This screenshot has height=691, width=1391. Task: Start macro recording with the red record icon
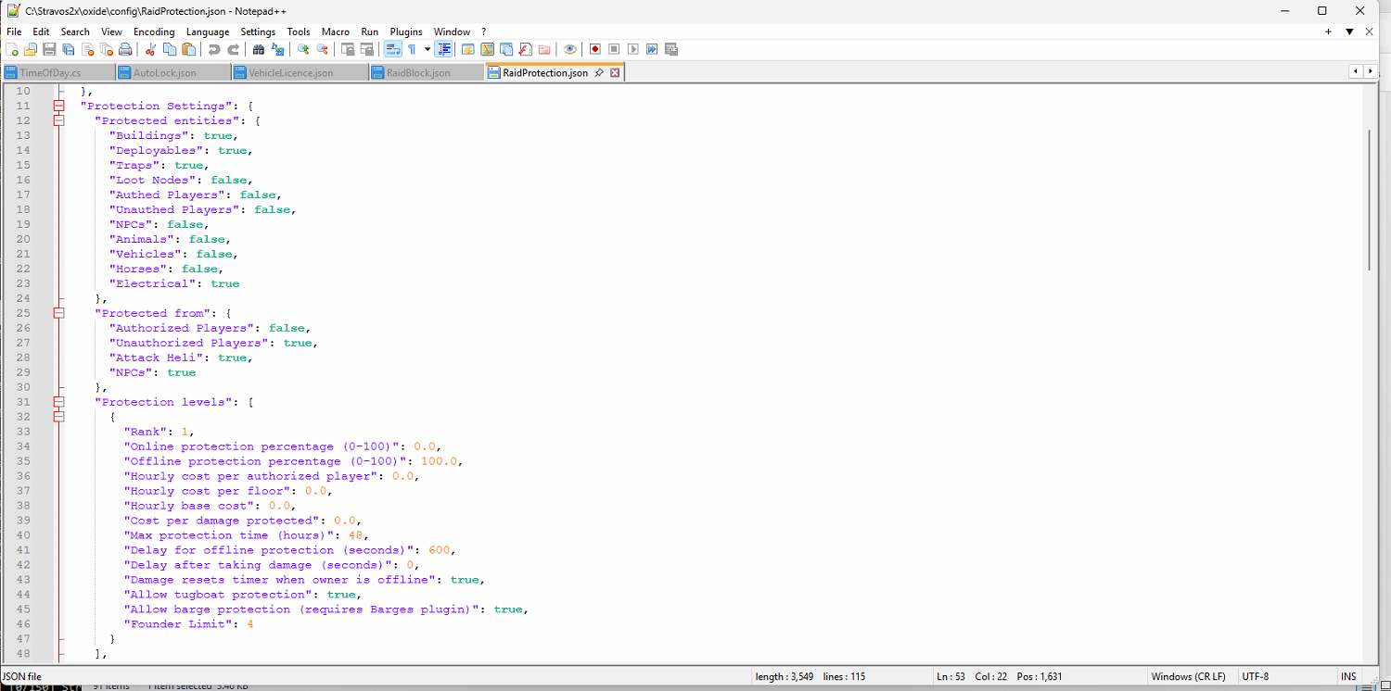pos(595,49)
